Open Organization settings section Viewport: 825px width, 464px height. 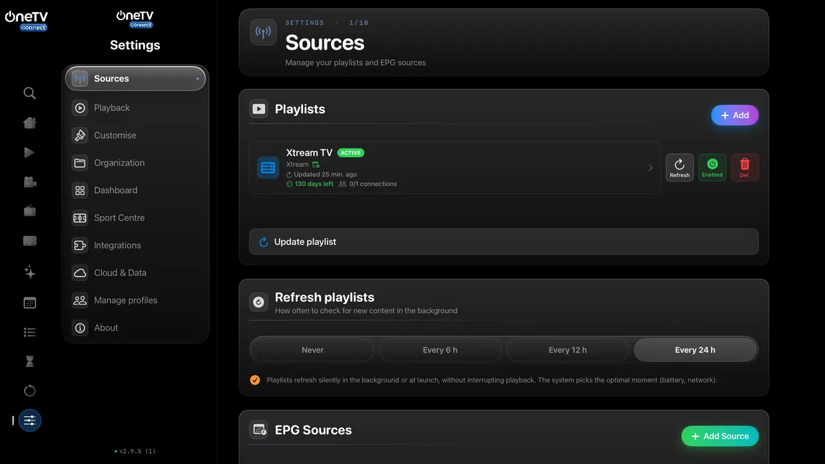(135, 163)
